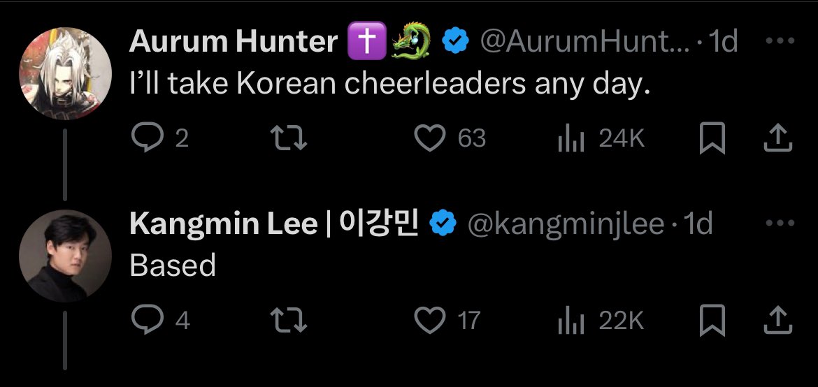Image resolution: width=818 pixels, height=387 pixels.
Task: Like Kangmin Lee's reply with 17 likes
Action: (430, 321)
